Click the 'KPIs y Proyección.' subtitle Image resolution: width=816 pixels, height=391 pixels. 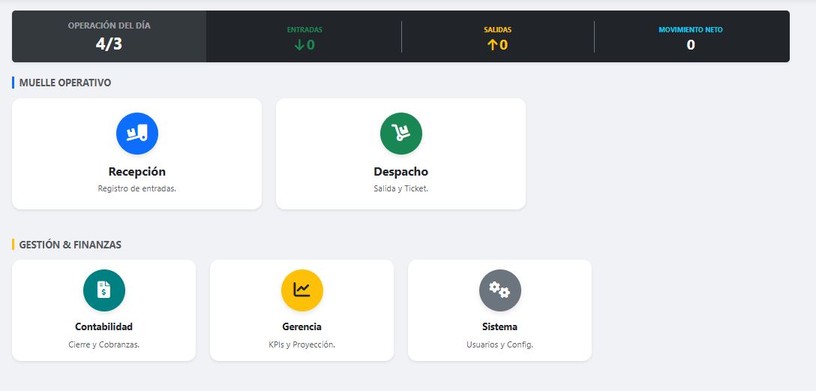coord(301,344)
